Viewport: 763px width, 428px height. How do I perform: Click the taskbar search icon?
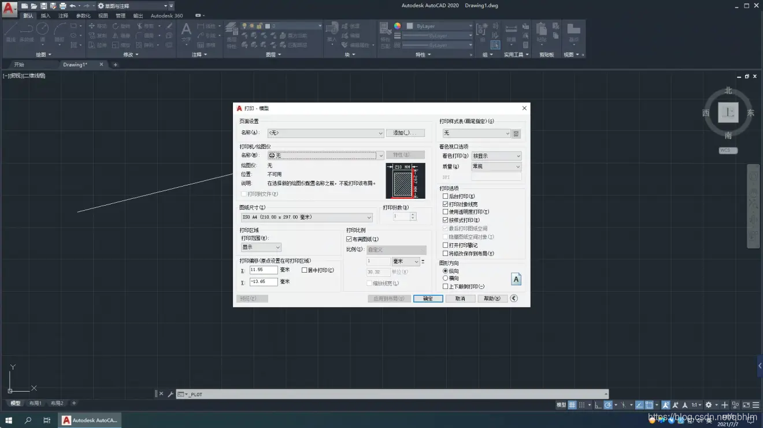(x=28, y=420)
